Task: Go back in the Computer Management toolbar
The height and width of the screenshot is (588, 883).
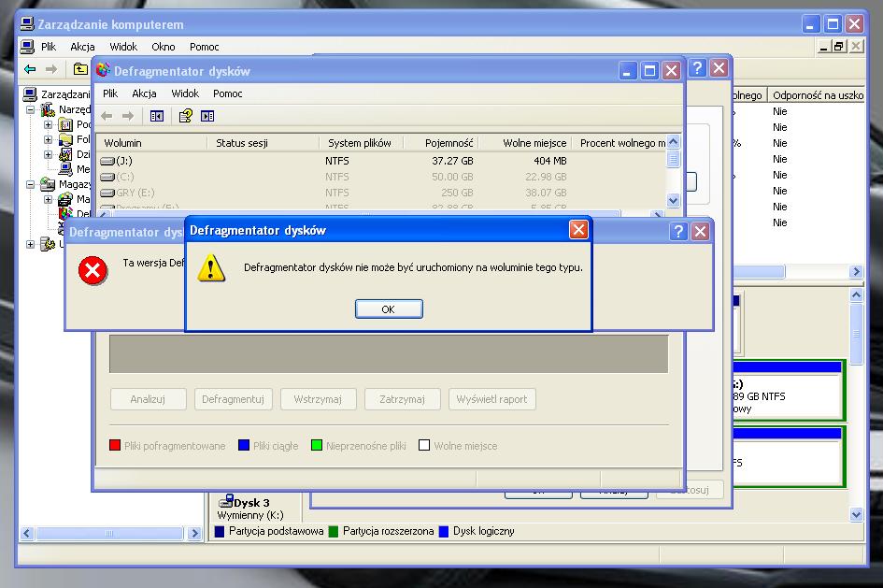Action: [30, 69]
